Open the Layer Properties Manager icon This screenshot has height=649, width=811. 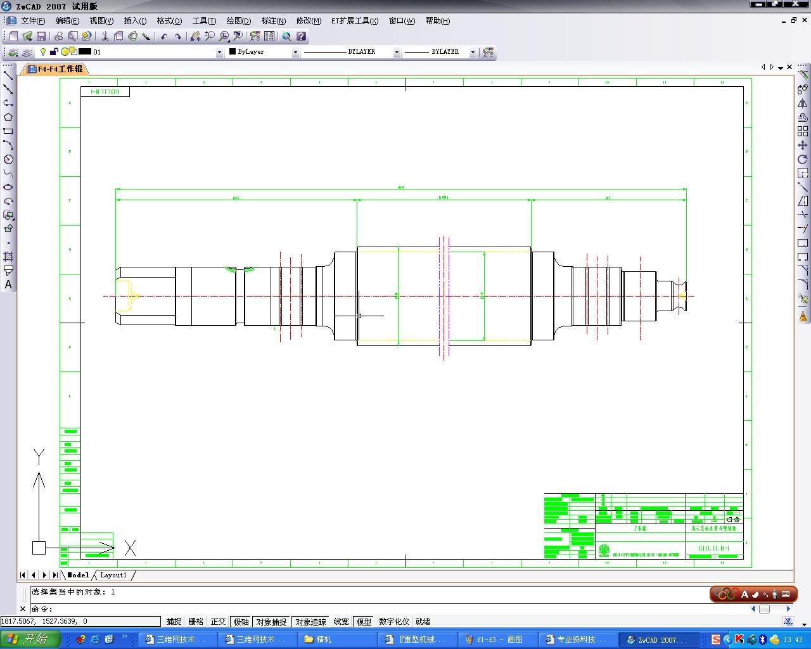tap(13, 52)
